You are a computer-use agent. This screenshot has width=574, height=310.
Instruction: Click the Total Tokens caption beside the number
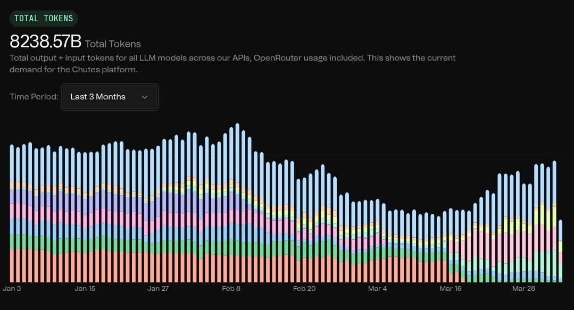click(113, 44)
